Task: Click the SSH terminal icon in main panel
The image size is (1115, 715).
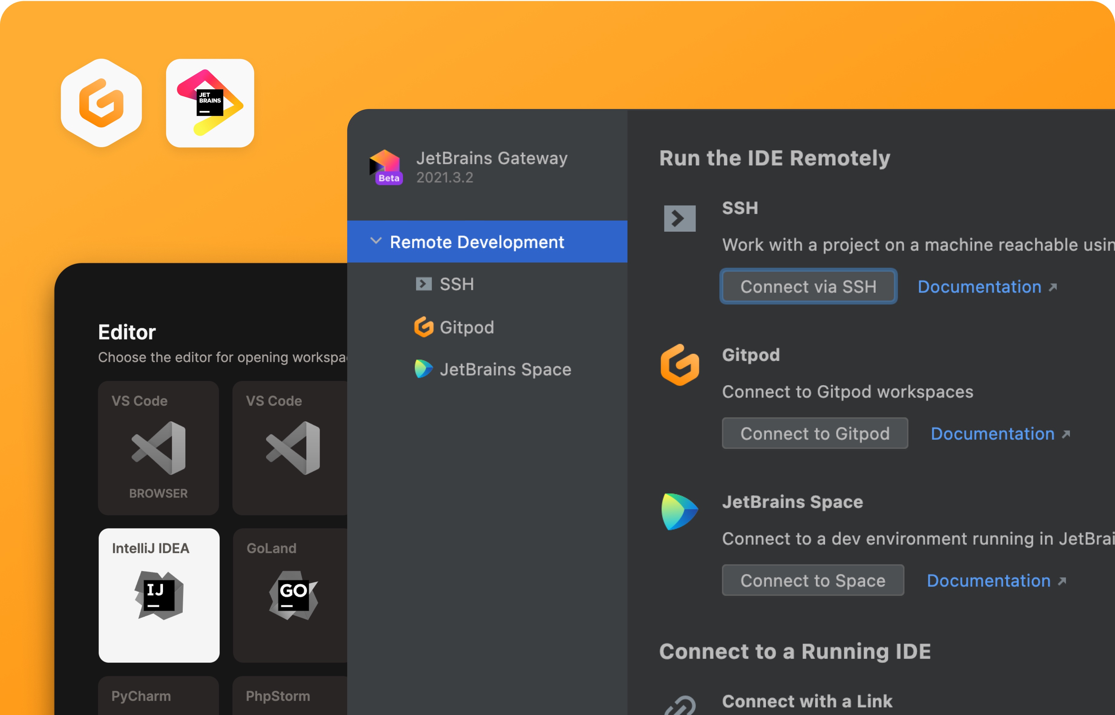Action: pos(679,218)
